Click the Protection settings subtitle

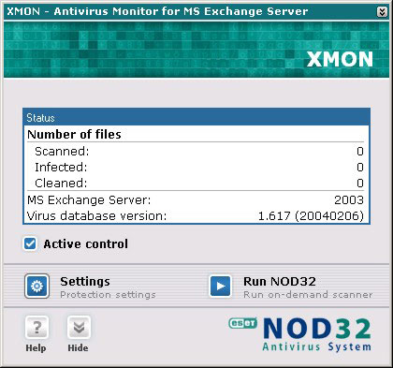(108, 295)
